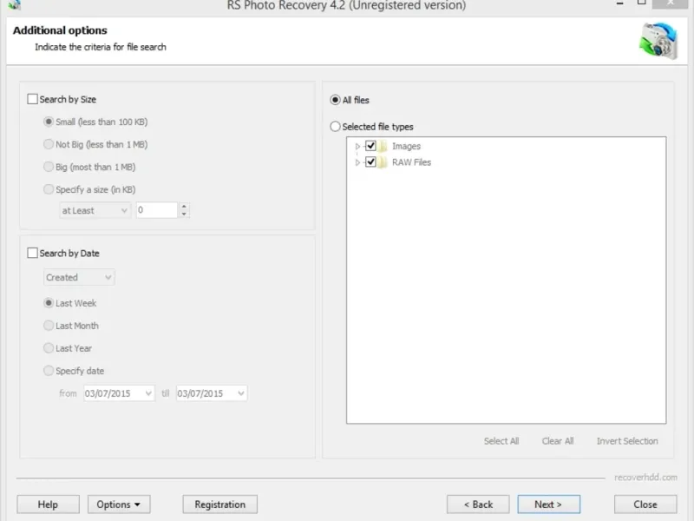Expand the Images tree node
This screenshot has width=694, height=521.
click(357, 147)
